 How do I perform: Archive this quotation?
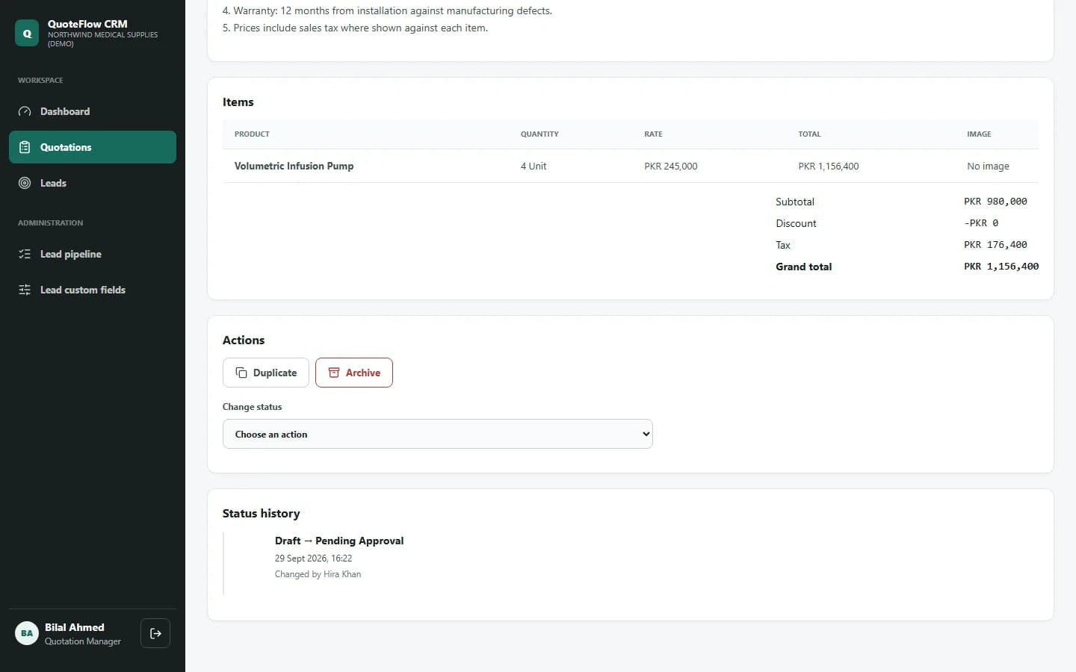click(x=354, y=373)
